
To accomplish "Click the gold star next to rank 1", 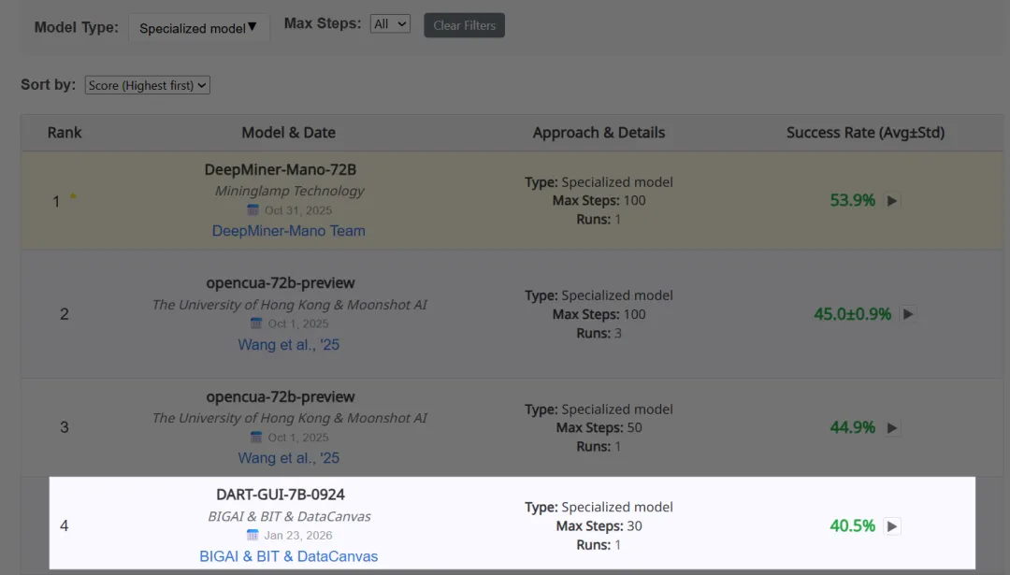I will (x=73, y=198).
